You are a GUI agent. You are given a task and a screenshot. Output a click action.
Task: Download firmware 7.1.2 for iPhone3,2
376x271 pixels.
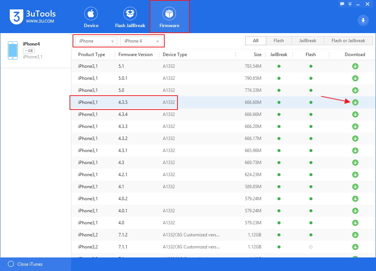355,235
